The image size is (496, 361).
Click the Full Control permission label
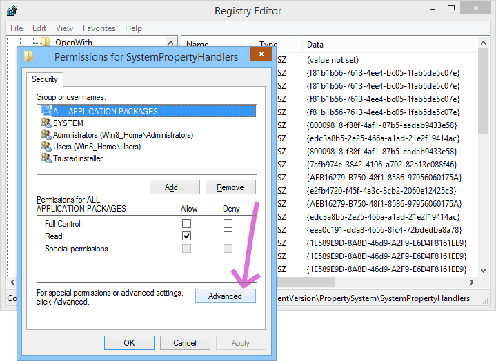63,224
